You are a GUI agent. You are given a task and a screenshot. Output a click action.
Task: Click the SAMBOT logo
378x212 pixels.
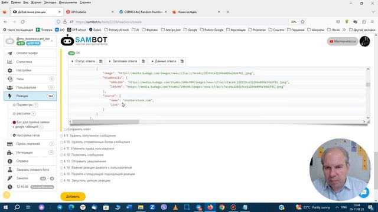84,40
